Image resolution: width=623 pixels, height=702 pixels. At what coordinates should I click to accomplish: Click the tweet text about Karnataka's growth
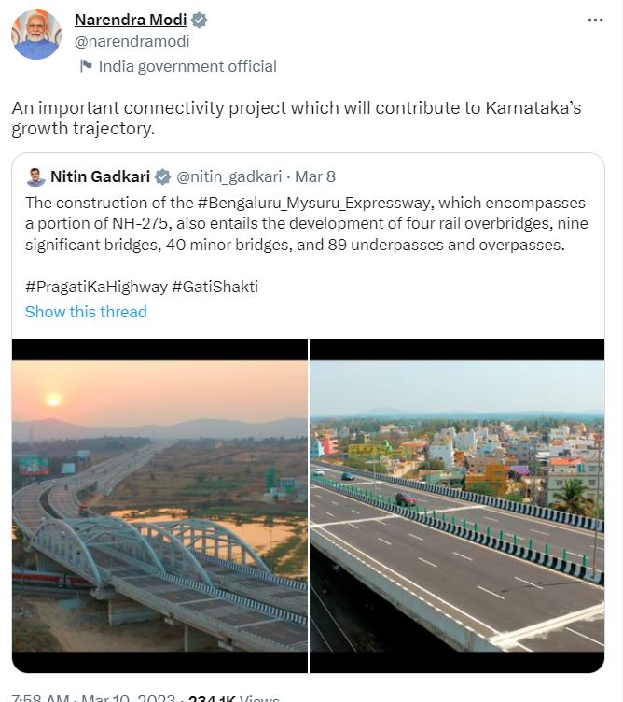296,119
